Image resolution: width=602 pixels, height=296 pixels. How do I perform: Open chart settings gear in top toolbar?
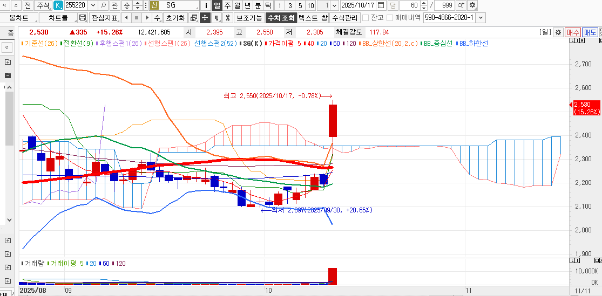pos(472,5)
